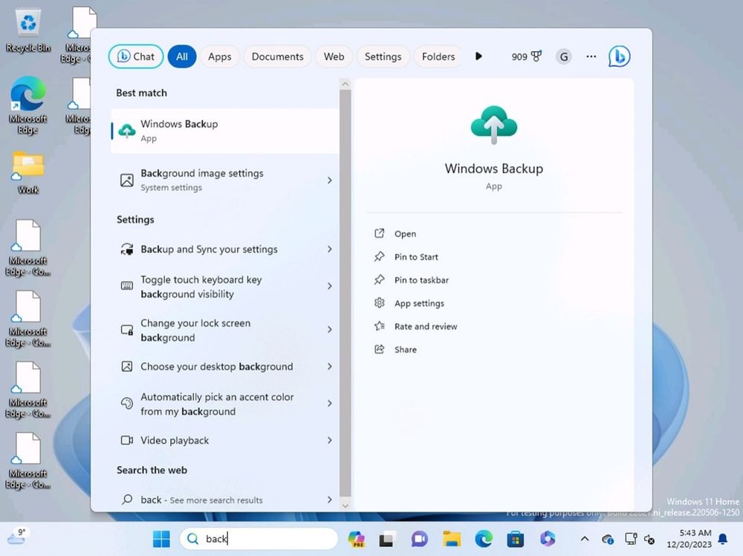This screenshot has width=743, height=556.
Task: Switch to the Documents filter tab
Action: coord(277,57)
